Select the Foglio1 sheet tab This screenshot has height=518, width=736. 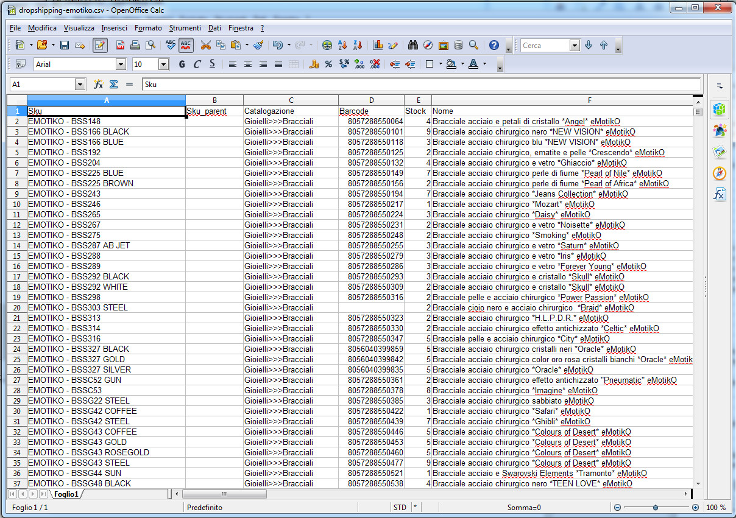(x=66, y=494)
